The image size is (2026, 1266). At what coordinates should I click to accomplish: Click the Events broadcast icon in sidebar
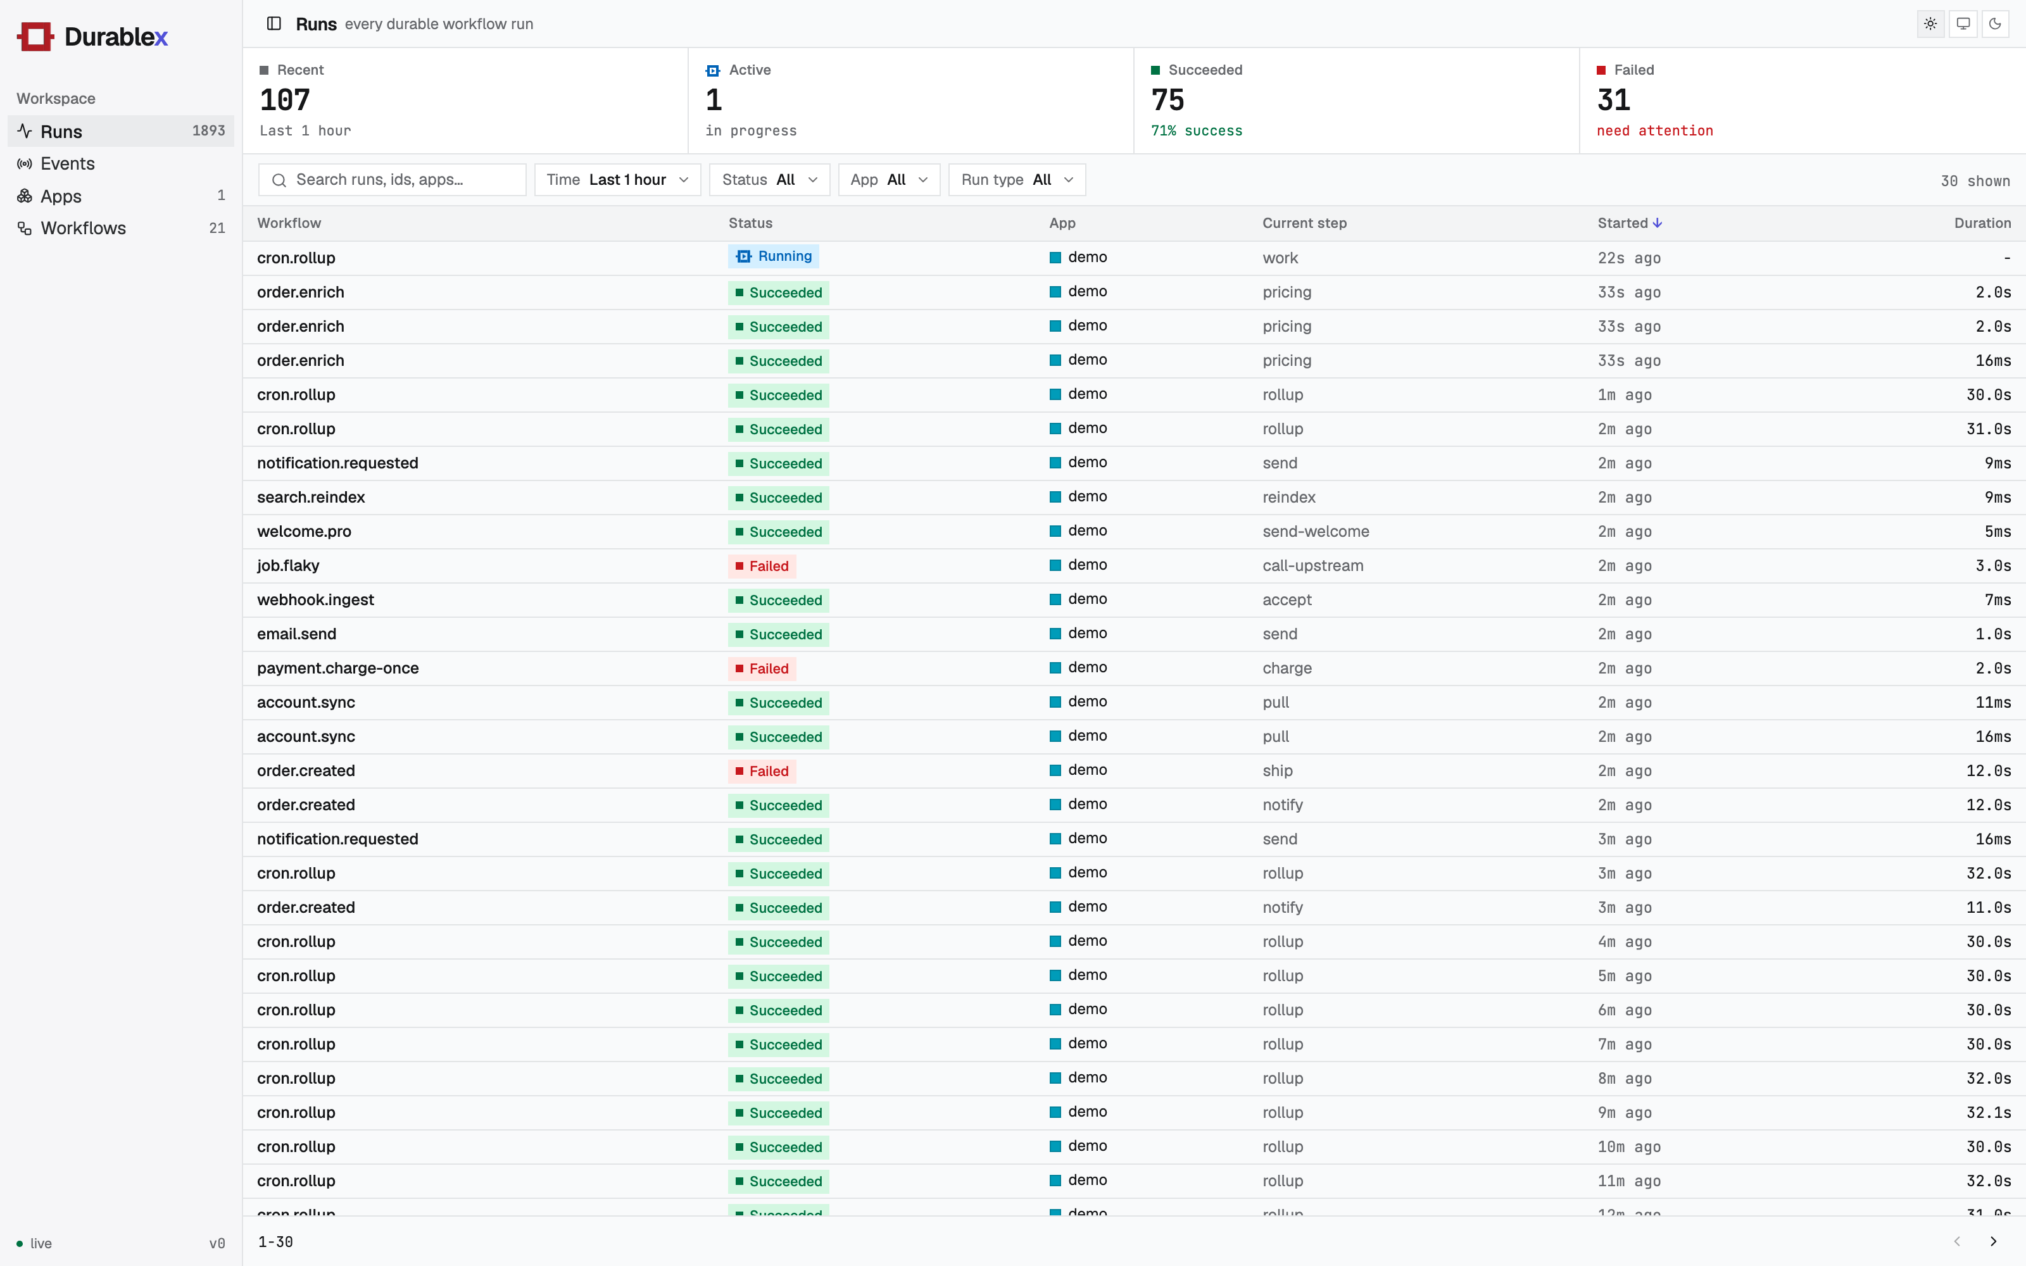pyautogui.click(x=25, y=163)
